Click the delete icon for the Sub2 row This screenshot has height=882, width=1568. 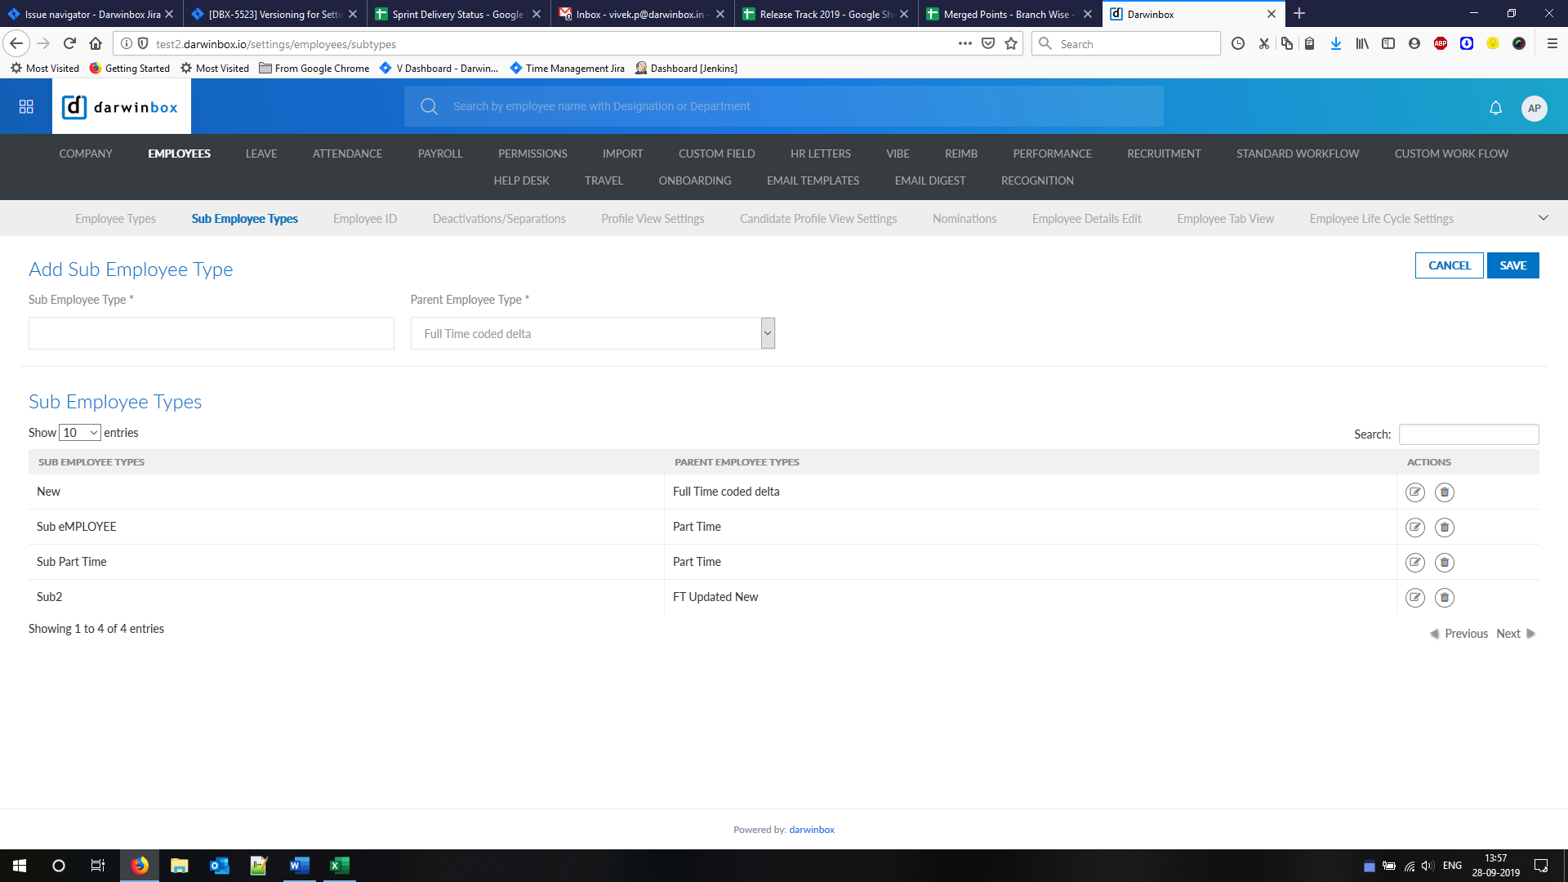click(1444, 598)
